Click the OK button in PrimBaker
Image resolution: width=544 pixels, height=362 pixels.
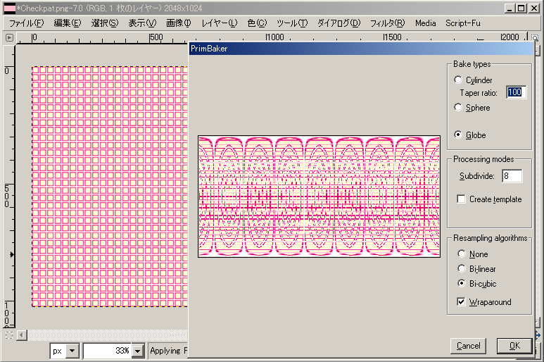[514, 346]
